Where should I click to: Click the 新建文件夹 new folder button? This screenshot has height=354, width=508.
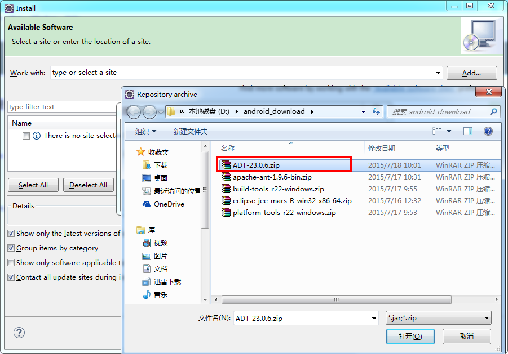pos(190,131)
